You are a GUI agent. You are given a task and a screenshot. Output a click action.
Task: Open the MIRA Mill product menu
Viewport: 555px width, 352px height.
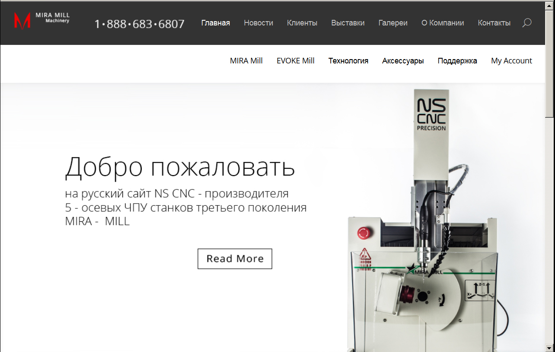(x=246, y=61)
